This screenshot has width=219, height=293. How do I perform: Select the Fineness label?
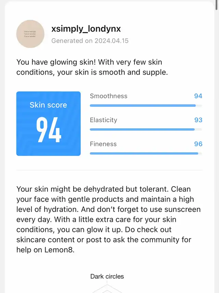pyautogui.click(x=103, y=144)
